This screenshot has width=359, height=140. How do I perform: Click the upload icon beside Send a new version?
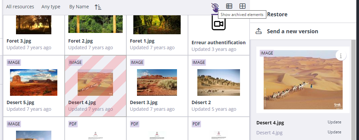[259, 31]
